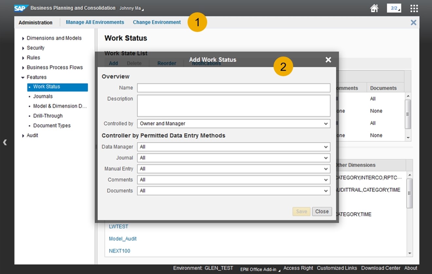Click the left collapse arrow on sidebar edge

tap(5, 142)
